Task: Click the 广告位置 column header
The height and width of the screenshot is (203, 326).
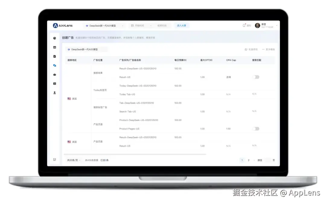Action: (98, 60)
